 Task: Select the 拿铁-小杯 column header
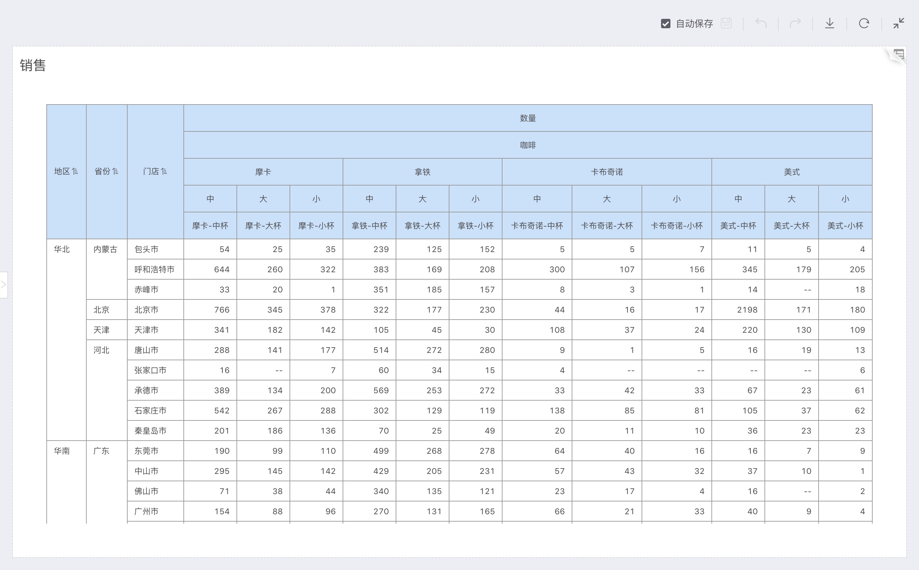pos(476,226)
